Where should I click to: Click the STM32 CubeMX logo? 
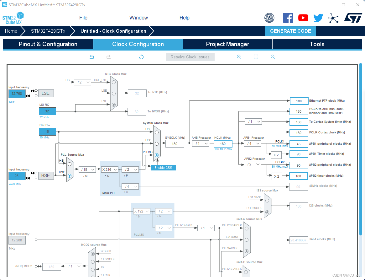click(x=13, y=18)
